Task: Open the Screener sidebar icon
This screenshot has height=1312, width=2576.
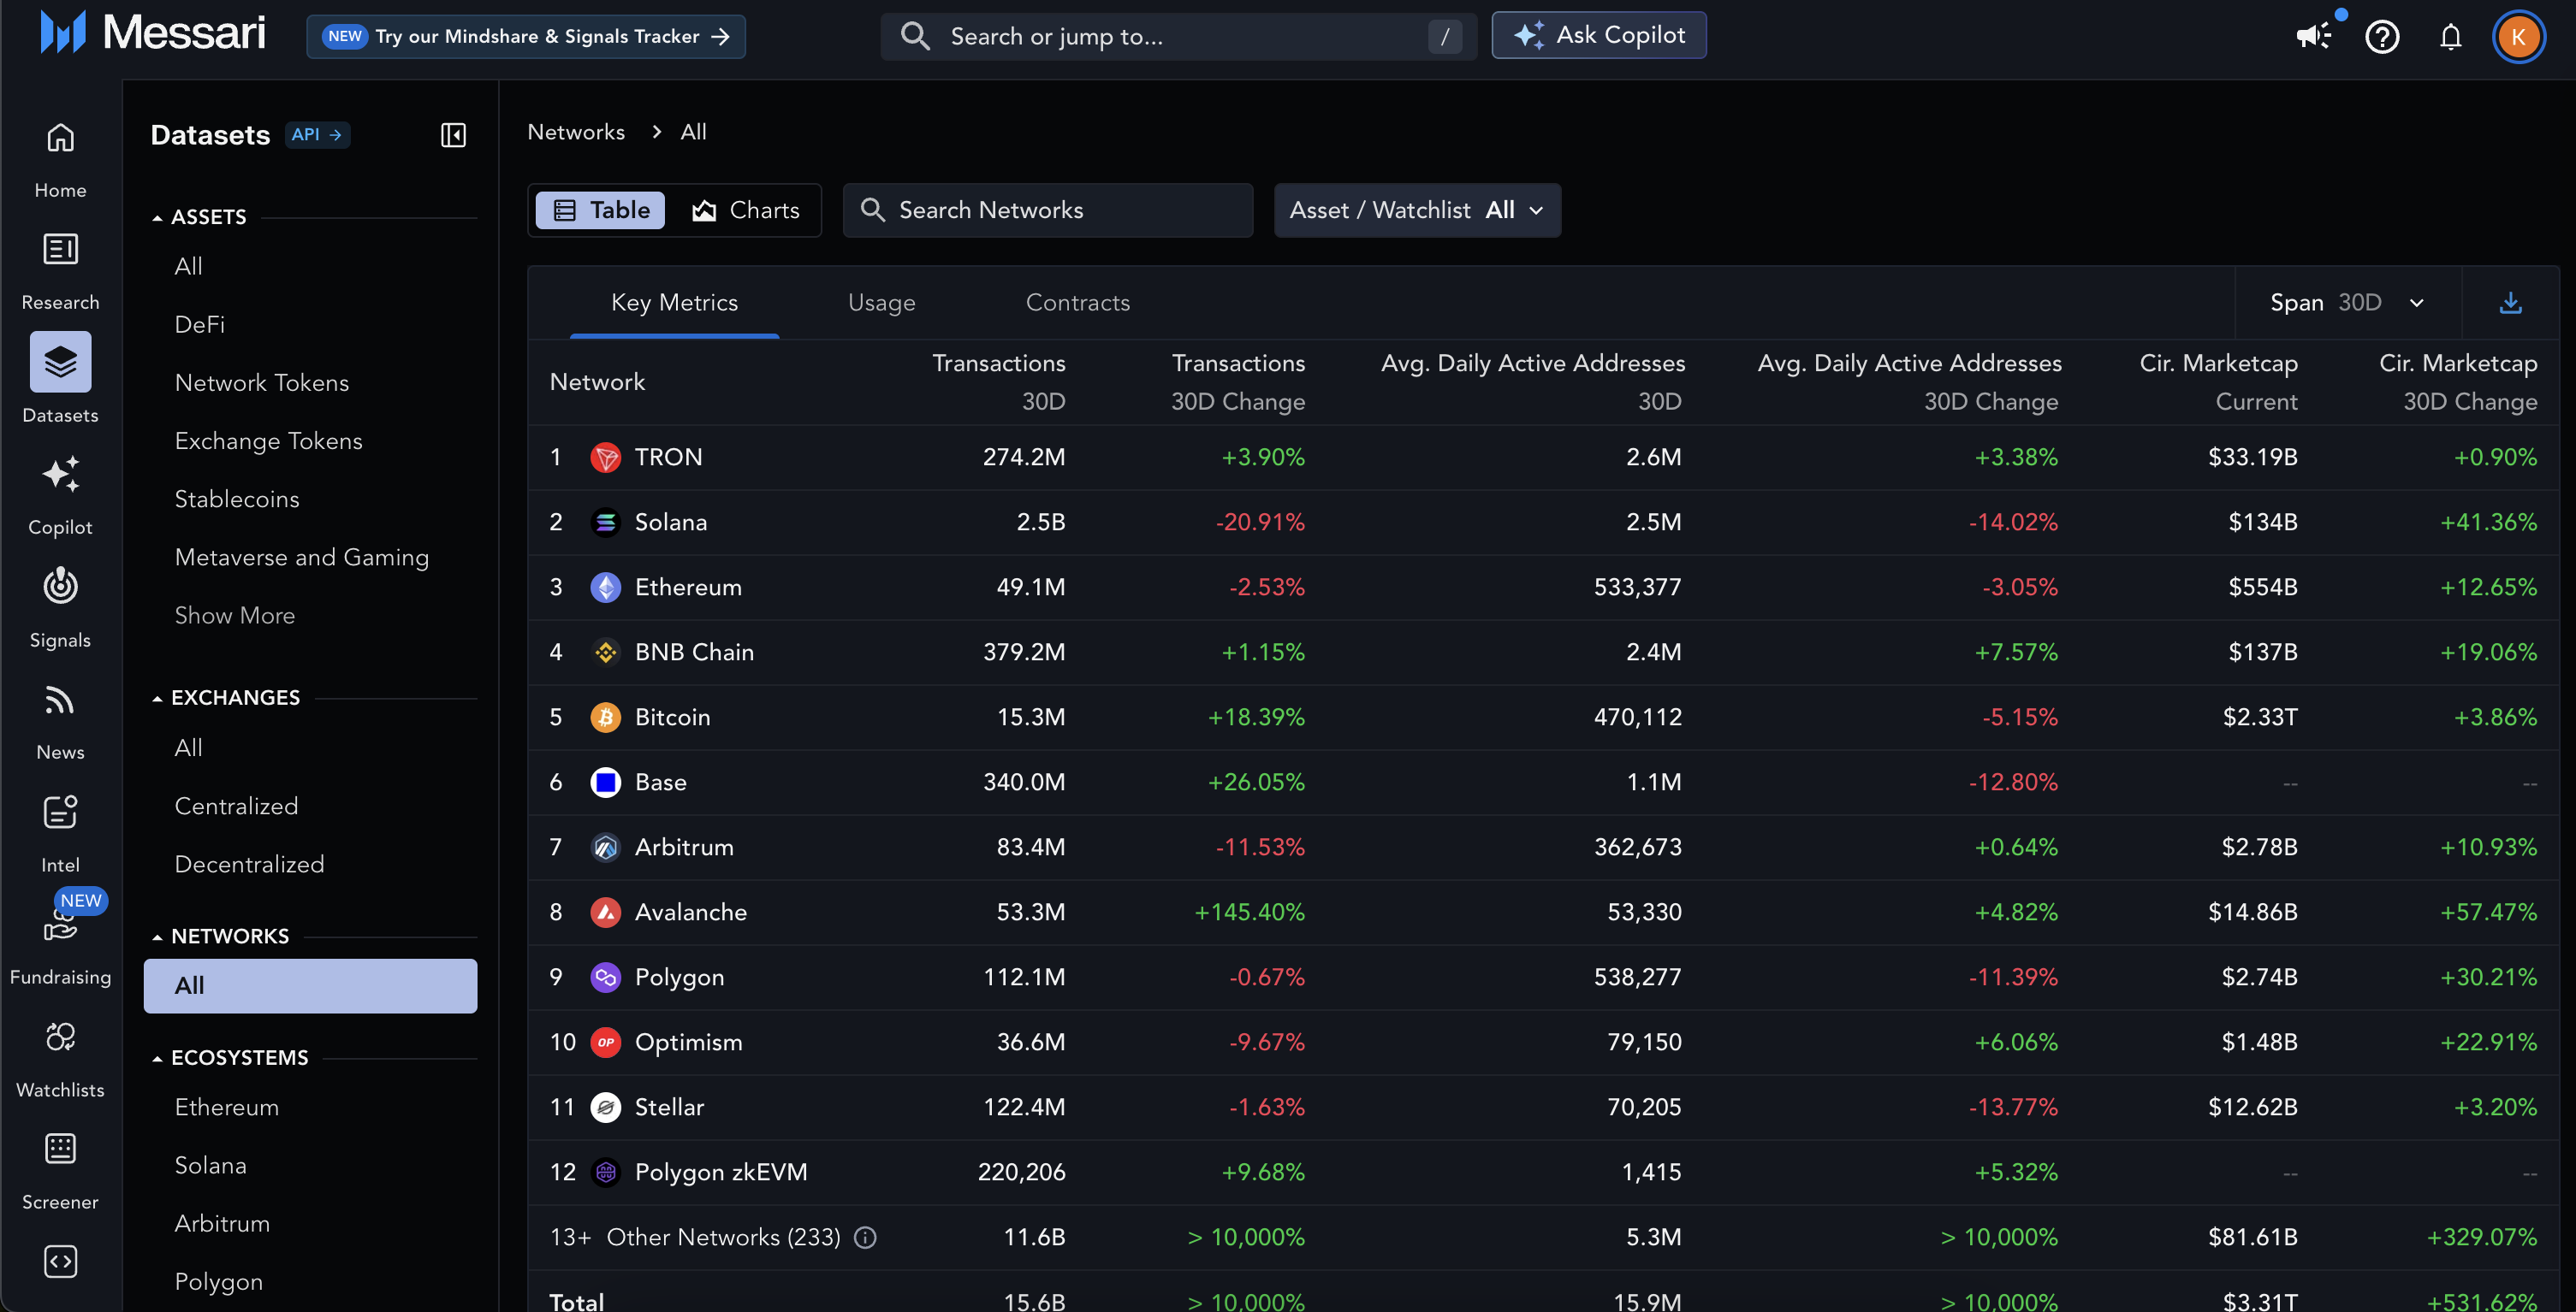Action: tap(60, 1149)
